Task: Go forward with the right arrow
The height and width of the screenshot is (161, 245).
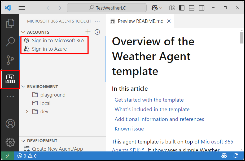Action: tap(59, 8)
